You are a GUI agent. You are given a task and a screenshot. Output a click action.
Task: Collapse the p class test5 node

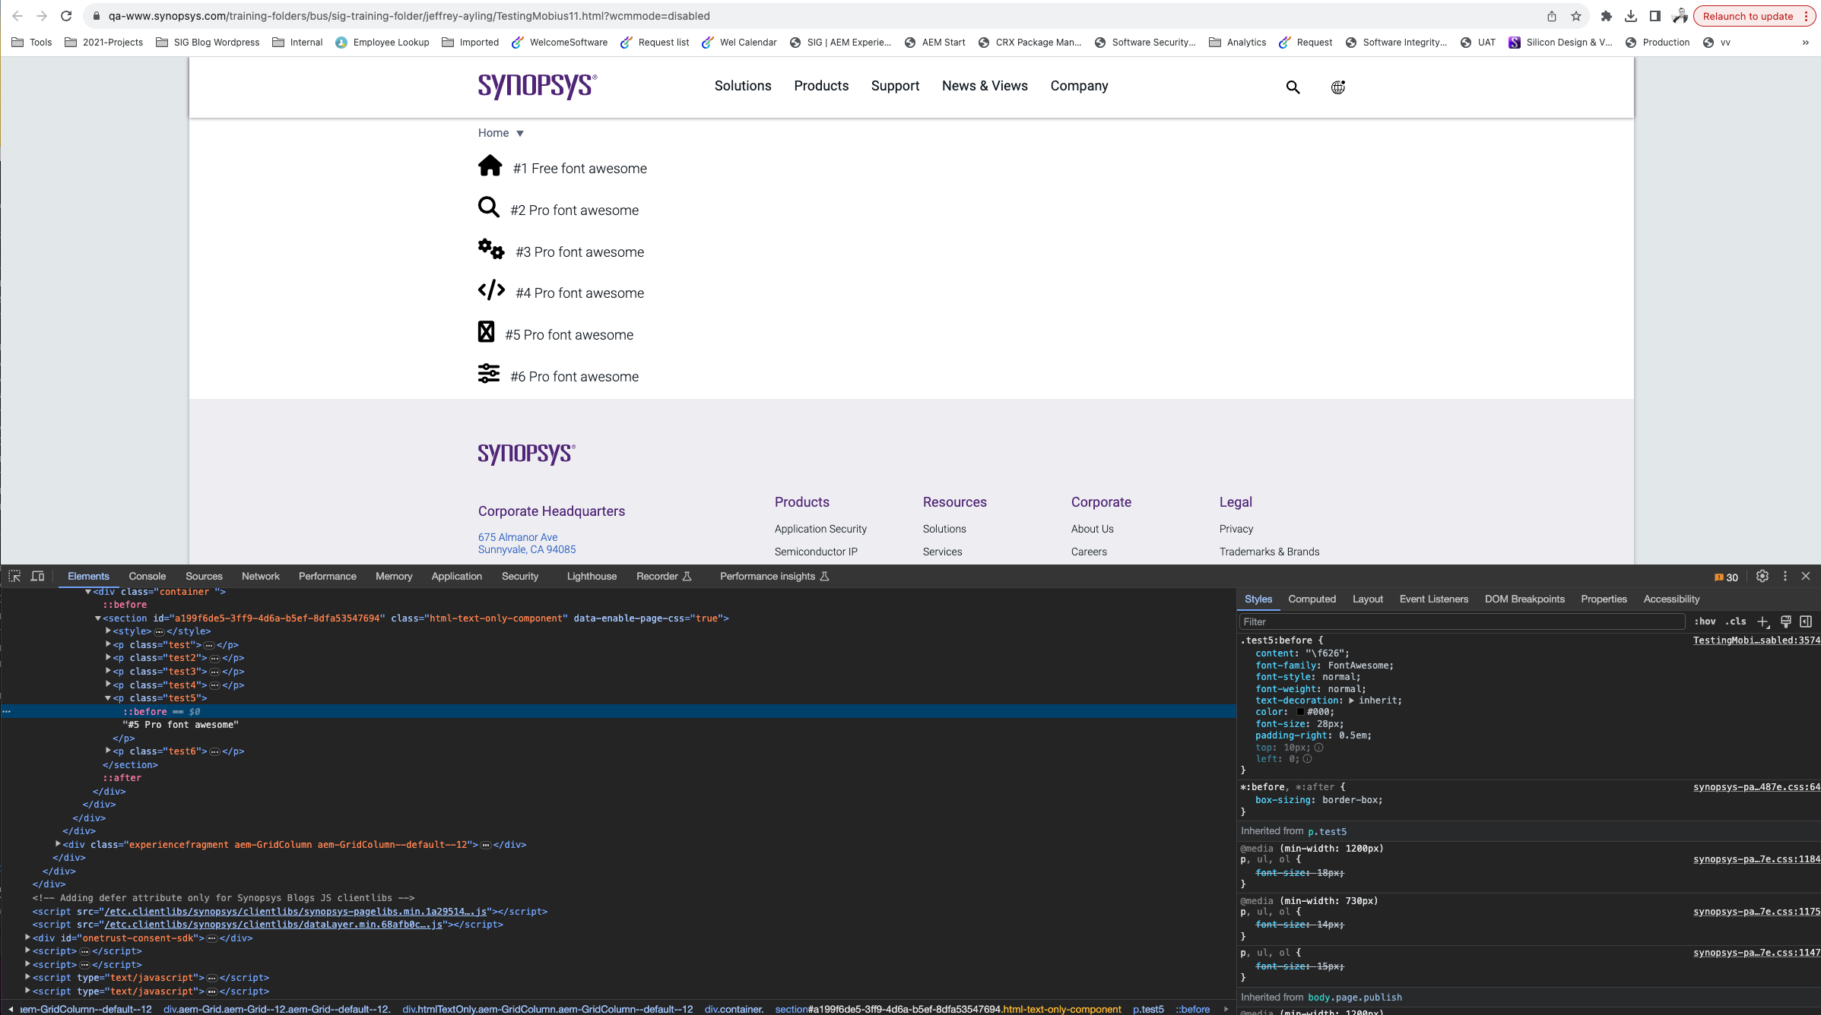pyautogui.click(x=108, y=698)
